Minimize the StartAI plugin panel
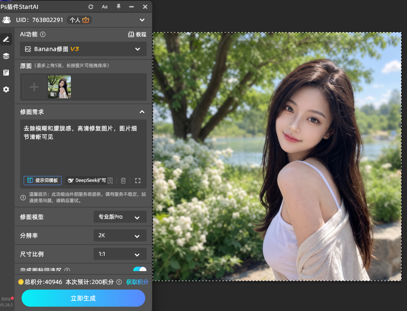 click(x=131, y=7)
